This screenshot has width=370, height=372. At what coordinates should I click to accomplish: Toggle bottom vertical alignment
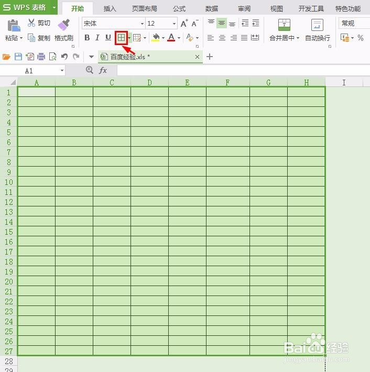(x=232, y=23)
